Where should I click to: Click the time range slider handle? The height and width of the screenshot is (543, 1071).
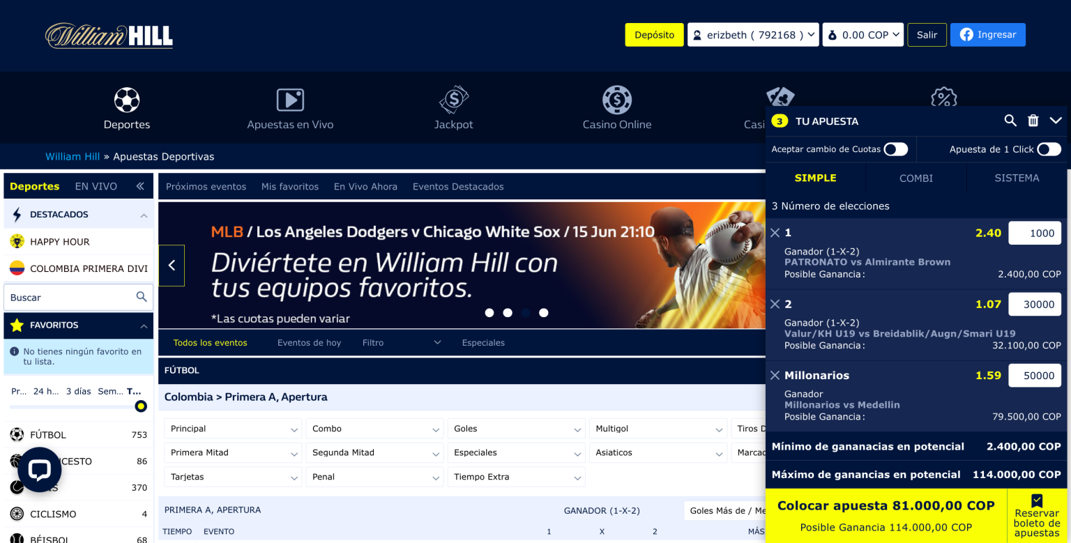141,406
